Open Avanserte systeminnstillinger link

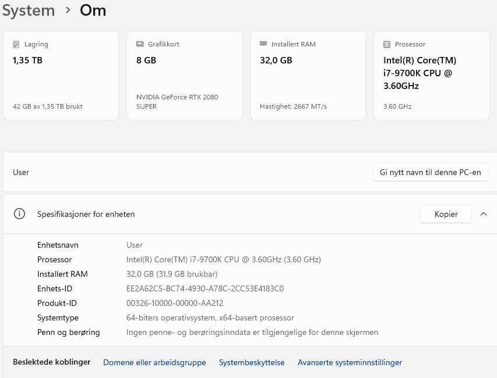(350, 362)
